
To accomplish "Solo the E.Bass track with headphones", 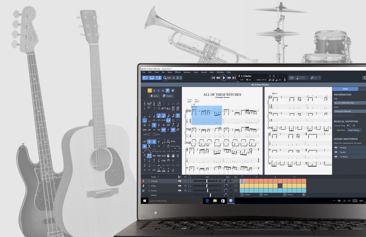I will 190,186.
